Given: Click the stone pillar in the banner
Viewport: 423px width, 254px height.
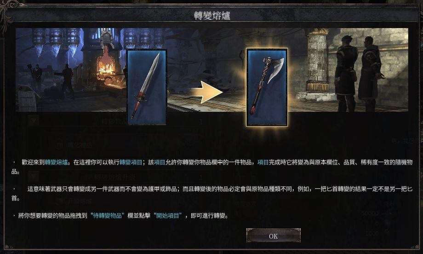Looking at the screenshot, I should [x=318, y=61].
